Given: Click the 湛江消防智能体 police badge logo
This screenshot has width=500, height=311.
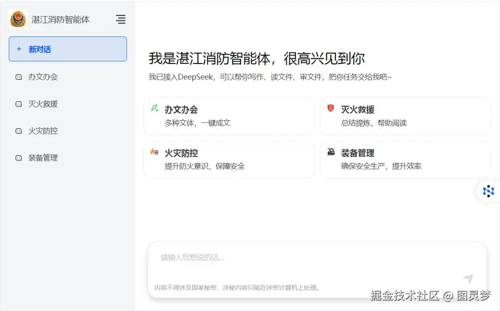Looking at the screenshot, I should tap(18, 19).
